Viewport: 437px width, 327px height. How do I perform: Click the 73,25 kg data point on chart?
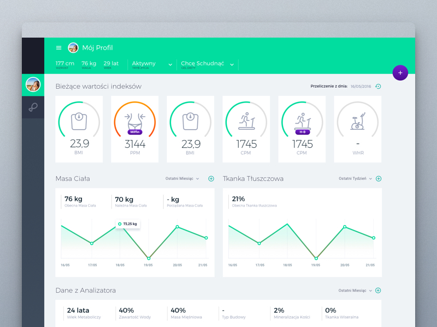pos(120,224)
